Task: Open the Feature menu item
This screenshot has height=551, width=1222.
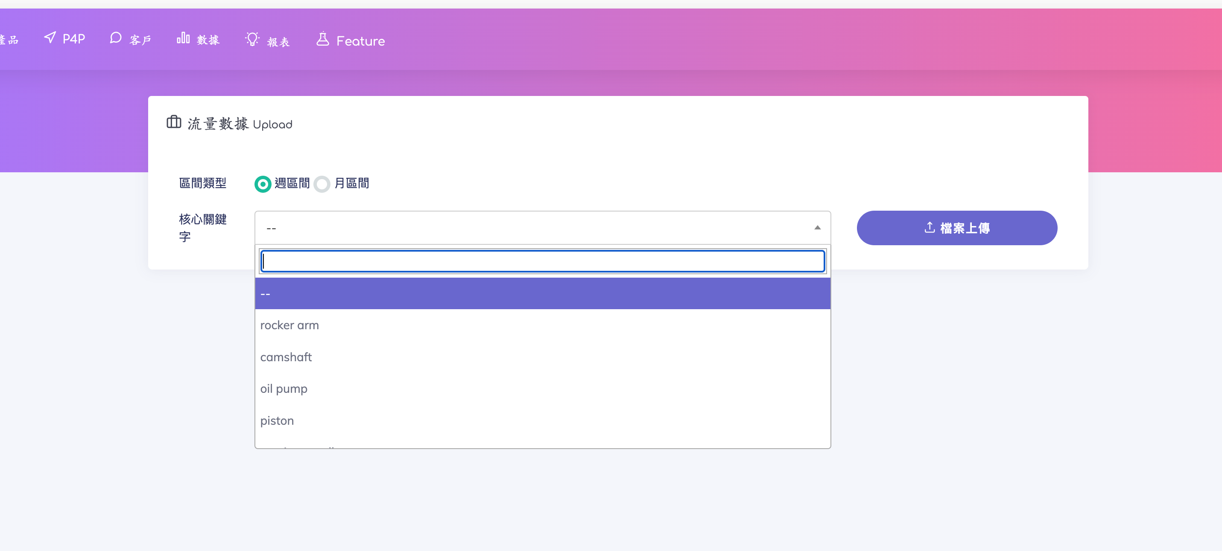Action: click(360, 41)
